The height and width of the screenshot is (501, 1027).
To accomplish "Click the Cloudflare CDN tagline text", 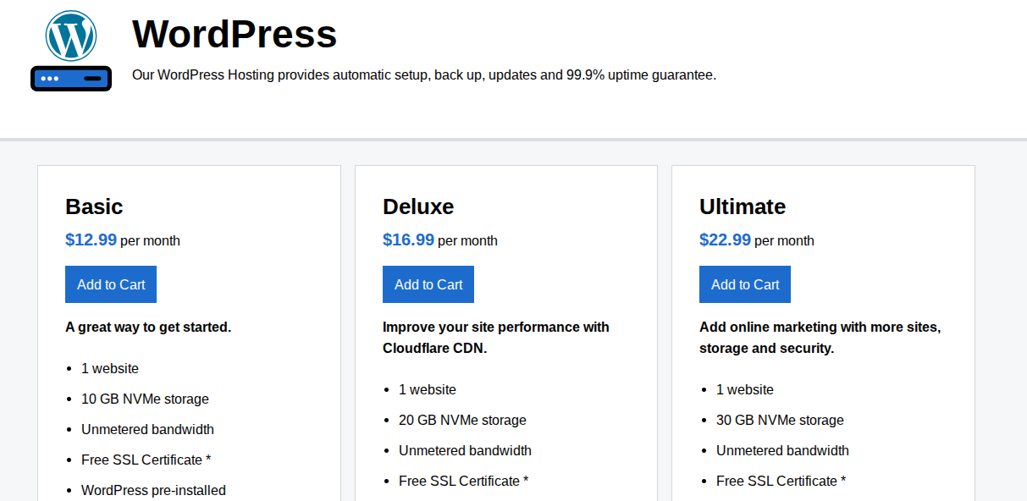I will (x=496, y=338).
